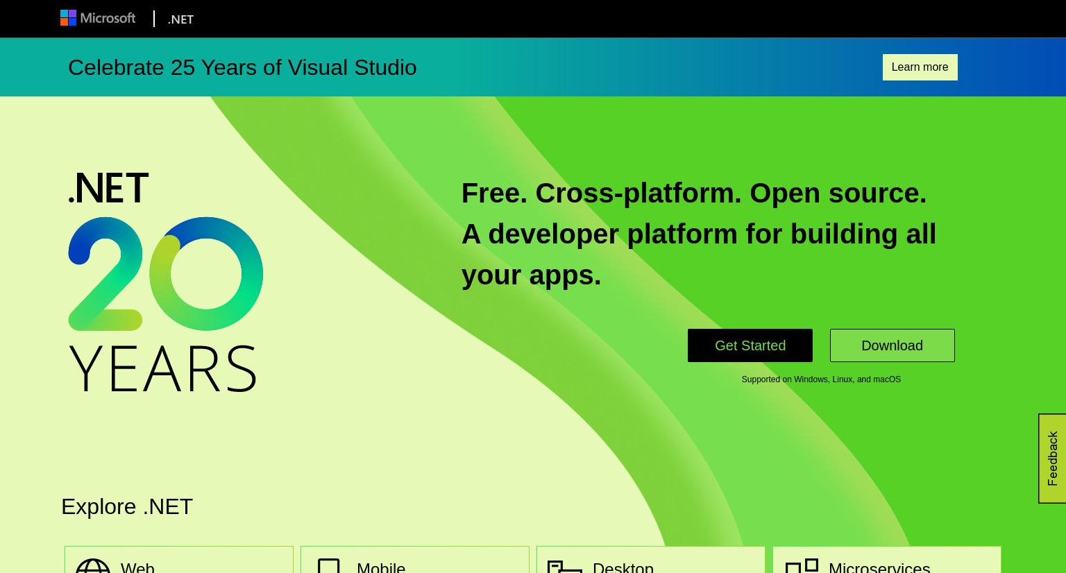Open the Desktop card

tap(651, 560)
